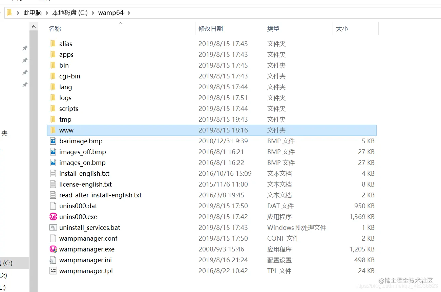Viewport: 441px width, 292px height.
Task: Click the 2019/8/16 21:24 modified date
Action: click(223, 260)
